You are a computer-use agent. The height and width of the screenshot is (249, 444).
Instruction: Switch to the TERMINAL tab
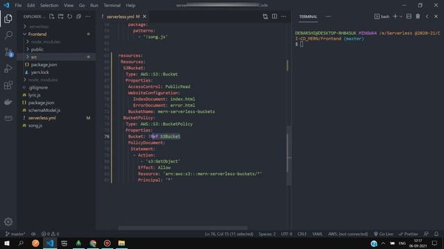coord(308,17)
